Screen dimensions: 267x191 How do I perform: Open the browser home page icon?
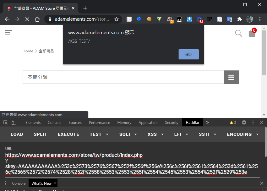point(37,19)
